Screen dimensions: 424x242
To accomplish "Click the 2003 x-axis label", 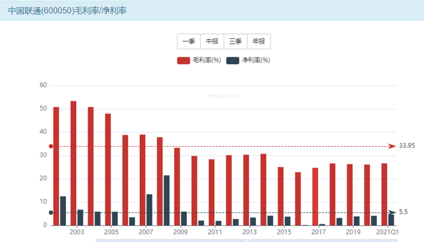I will 77,232.
